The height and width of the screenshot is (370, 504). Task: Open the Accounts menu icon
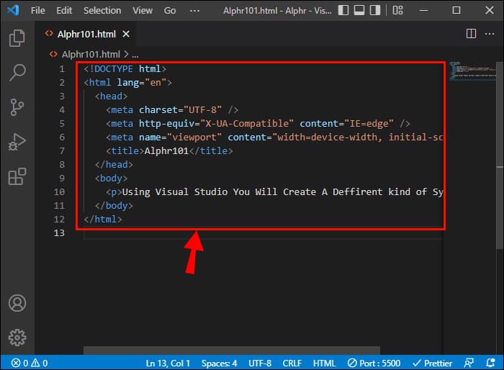pyautogui.click(x=17, y=303)
